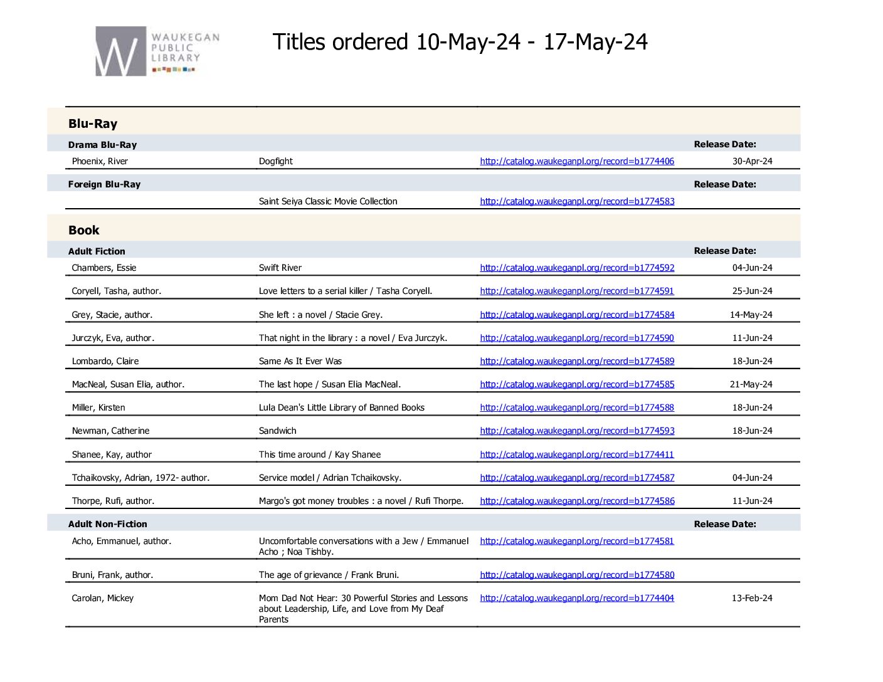883x682 pixels.
Task: Select author 'Grey, Stacie, author.'
Action: click(112, 315)
